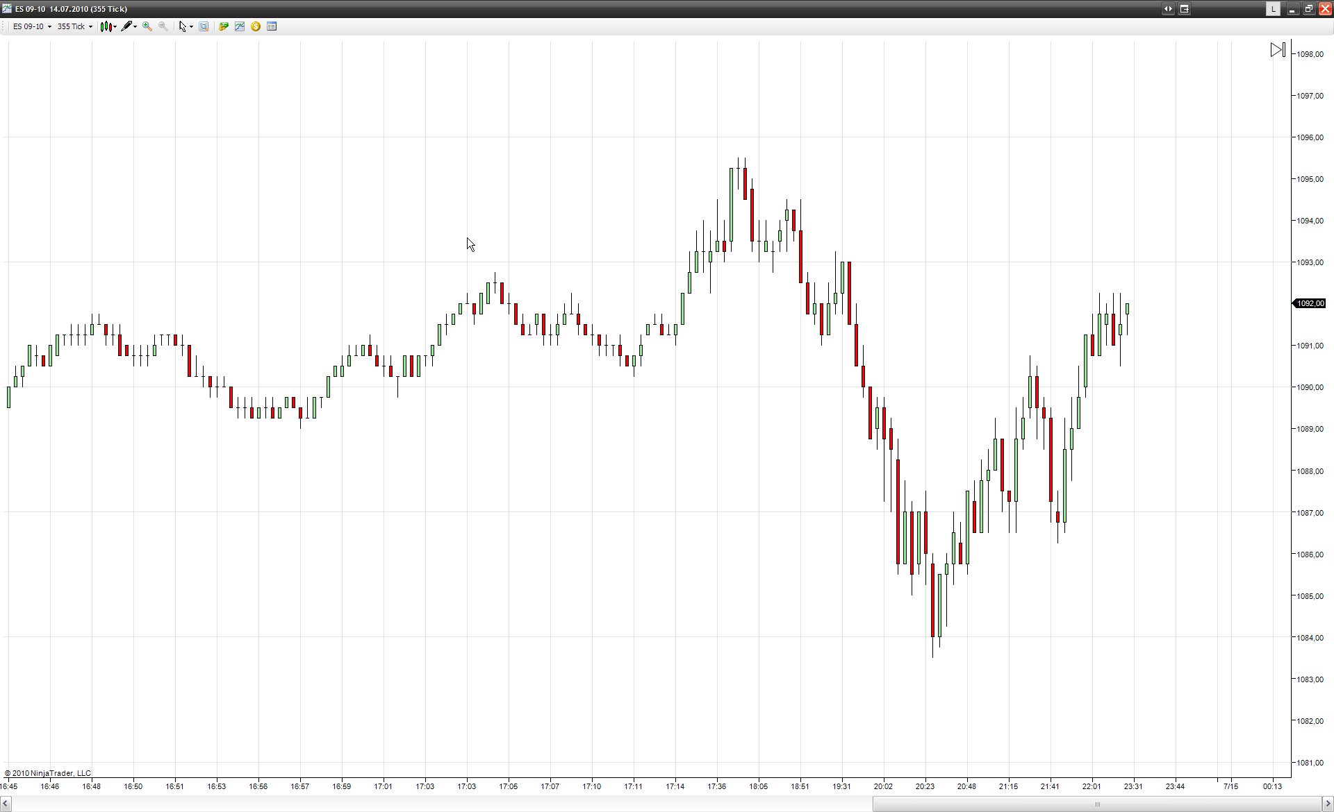Open the Data Box table icon

click(x=272, y=26)
